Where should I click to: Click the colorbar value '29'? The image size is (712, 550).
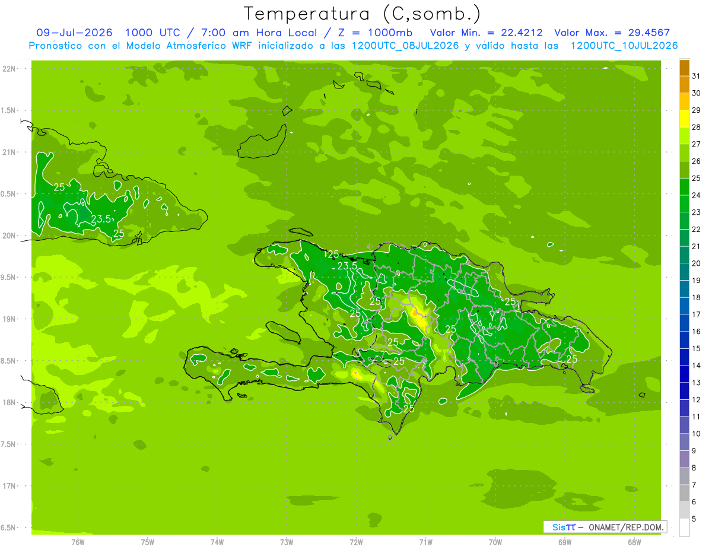pos(697,110)
